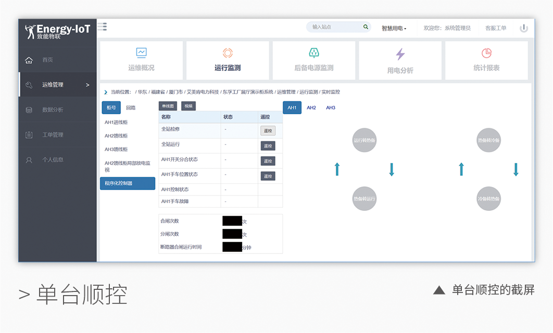Toggle the hamburger sidebar menu icon
The width and height of the screenshot is (553, 333).
102,26
